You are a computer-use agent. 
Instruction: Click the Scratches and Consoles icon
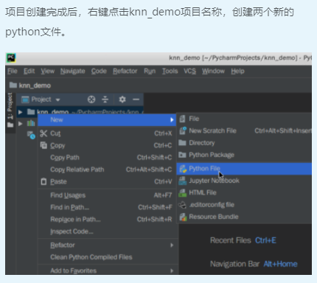pos(31,135)
